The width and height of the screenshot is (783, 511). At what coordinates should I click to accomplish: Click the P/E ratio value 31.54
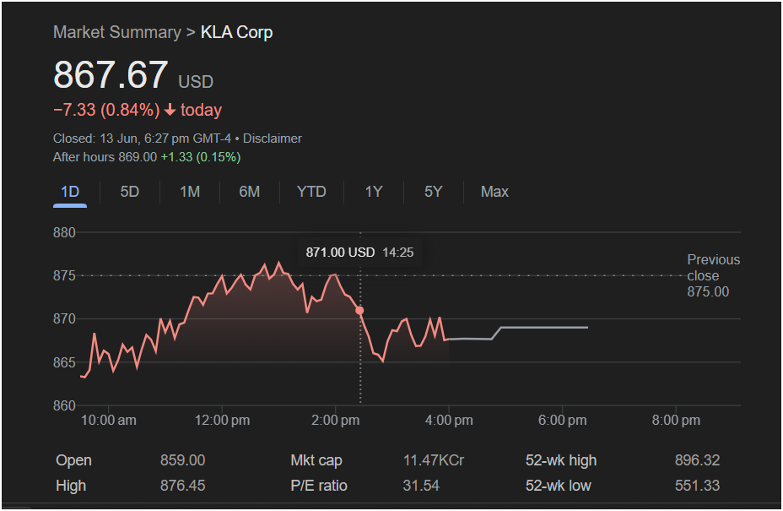pos(421,486)
